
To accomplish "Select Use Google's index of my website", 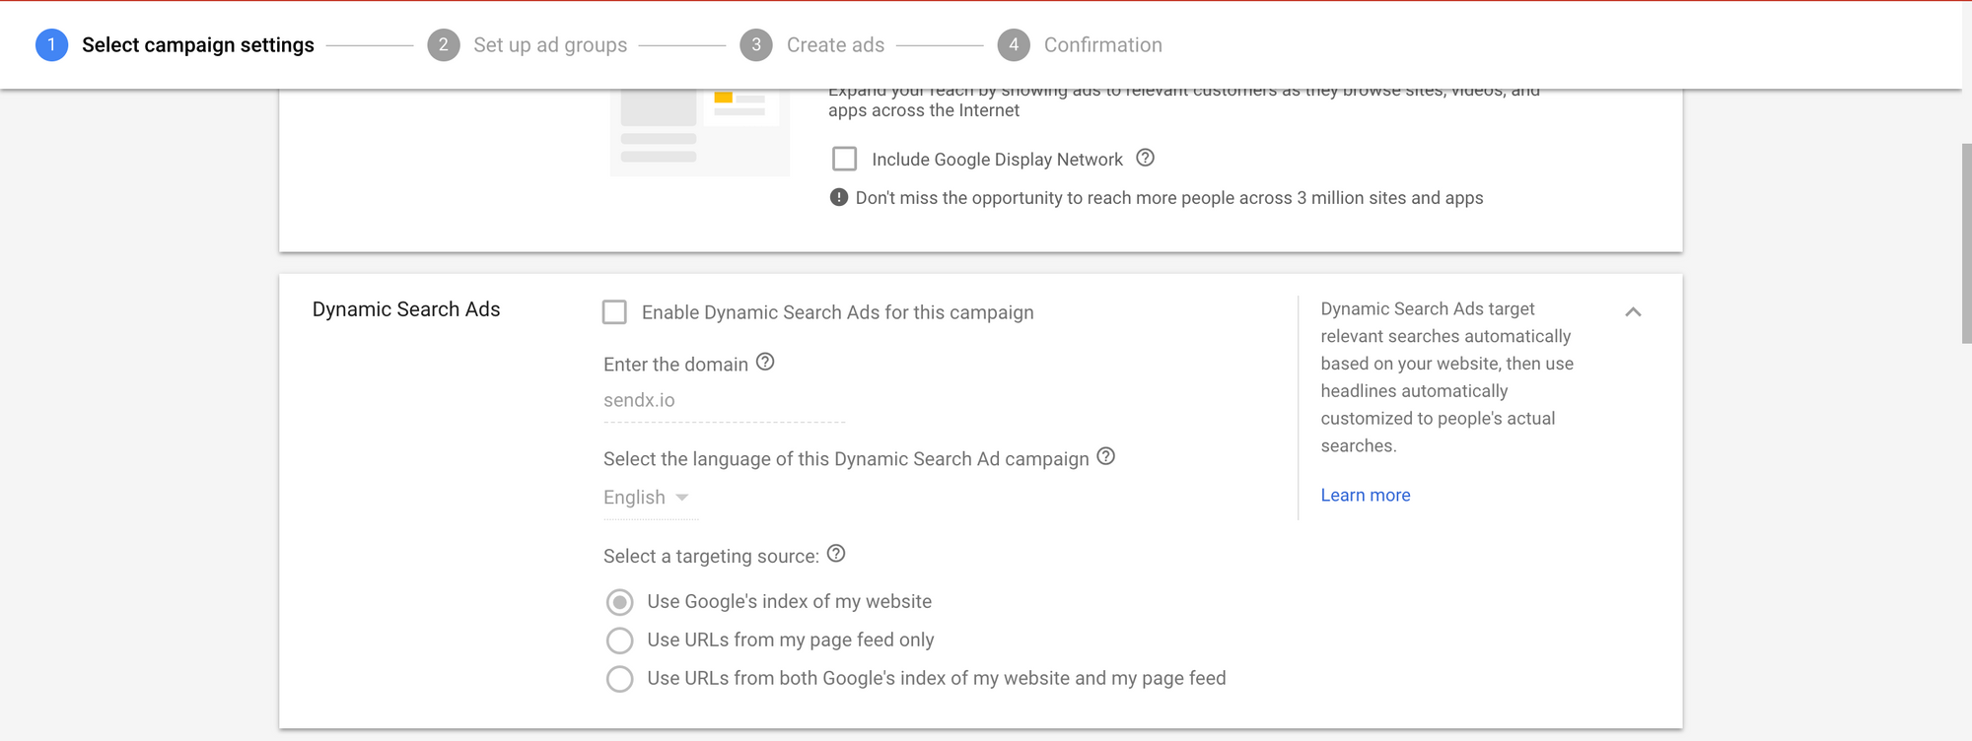I will [620, 602].
